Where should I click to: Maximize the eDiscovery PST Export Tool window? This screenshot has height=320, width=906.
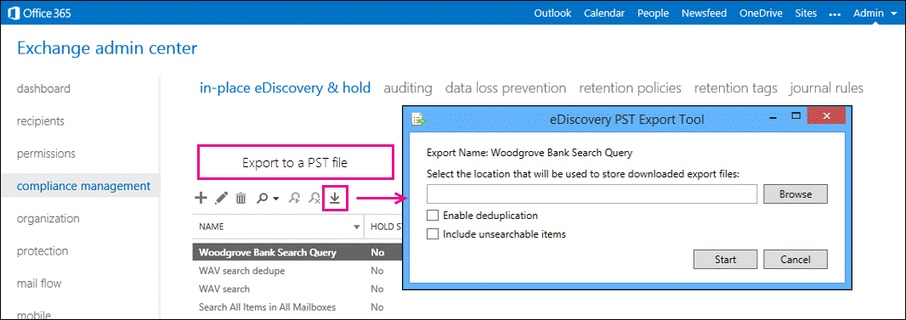(796, 116)
